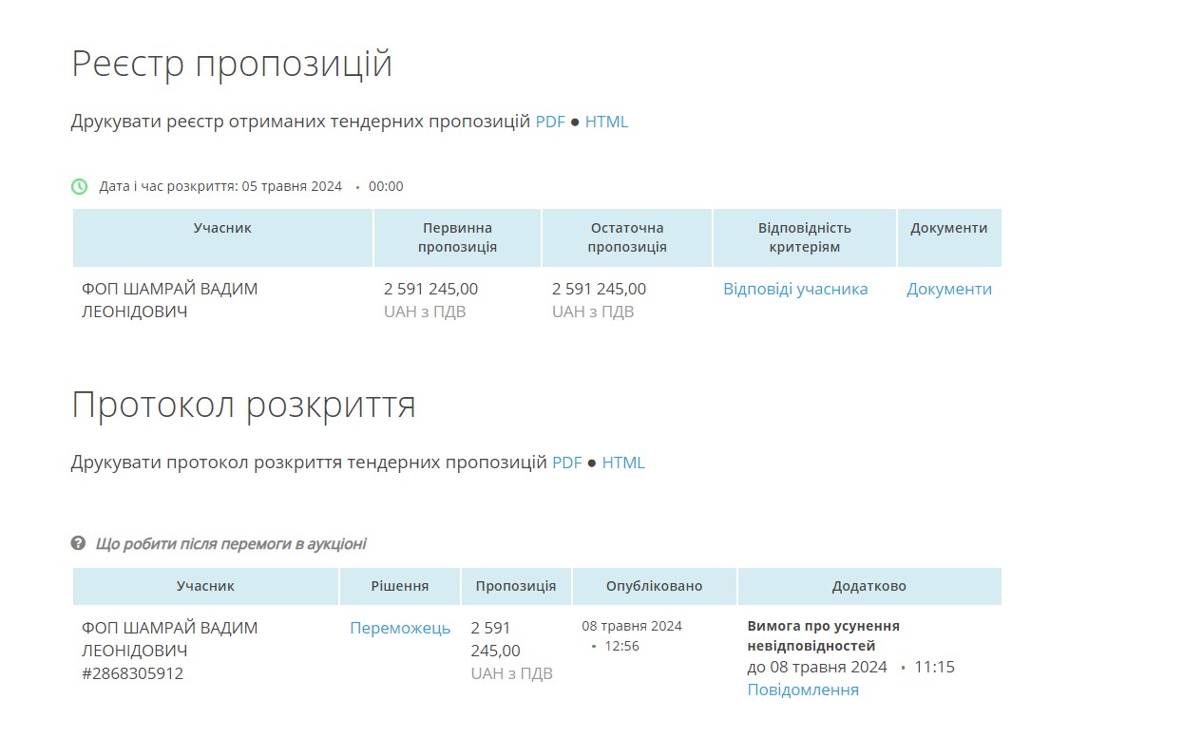
Task: Click the 'Переможець' decision link
Action: tap(400, 628)
